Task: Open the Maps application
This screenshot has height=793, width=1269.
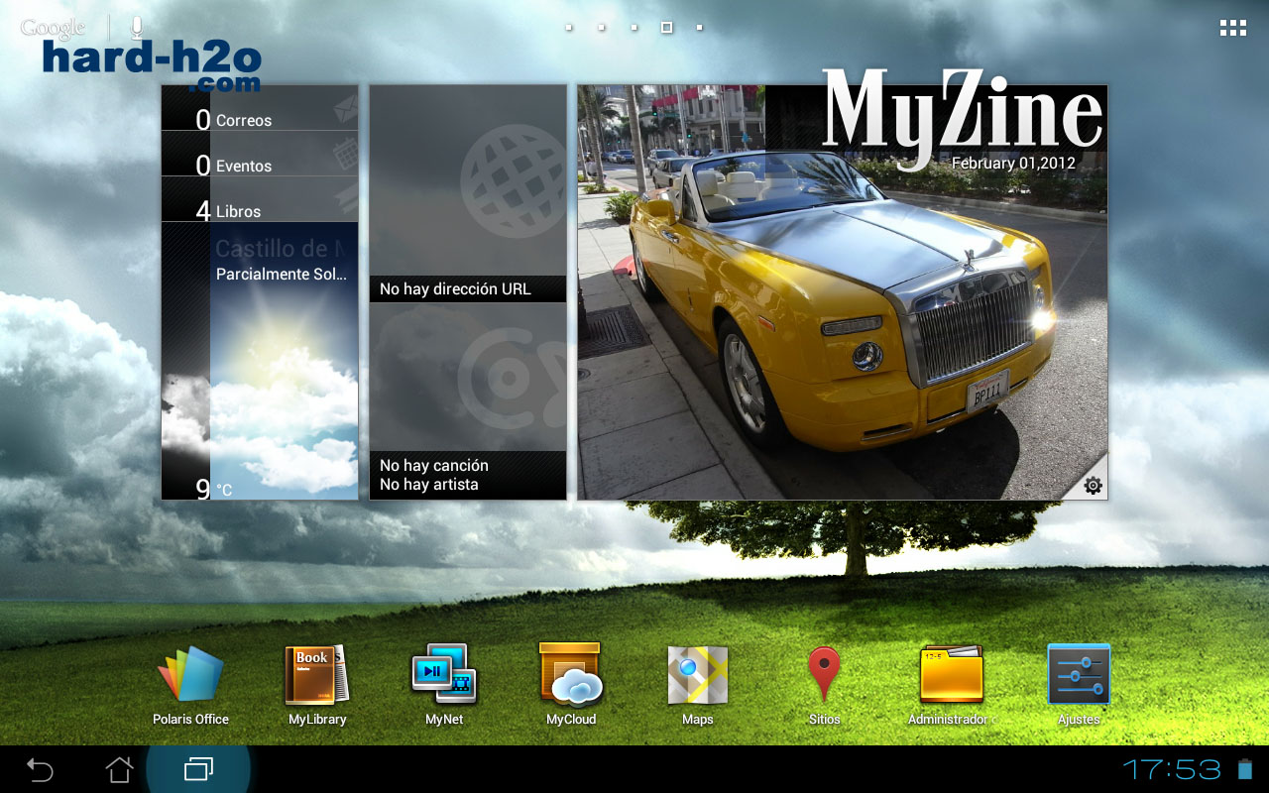Action: coord(698,685)
